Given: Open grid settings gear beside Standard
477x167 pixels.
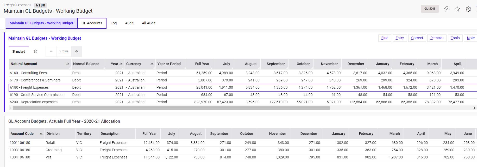Looking at the screenshot, I should click(x=36, y=52).
